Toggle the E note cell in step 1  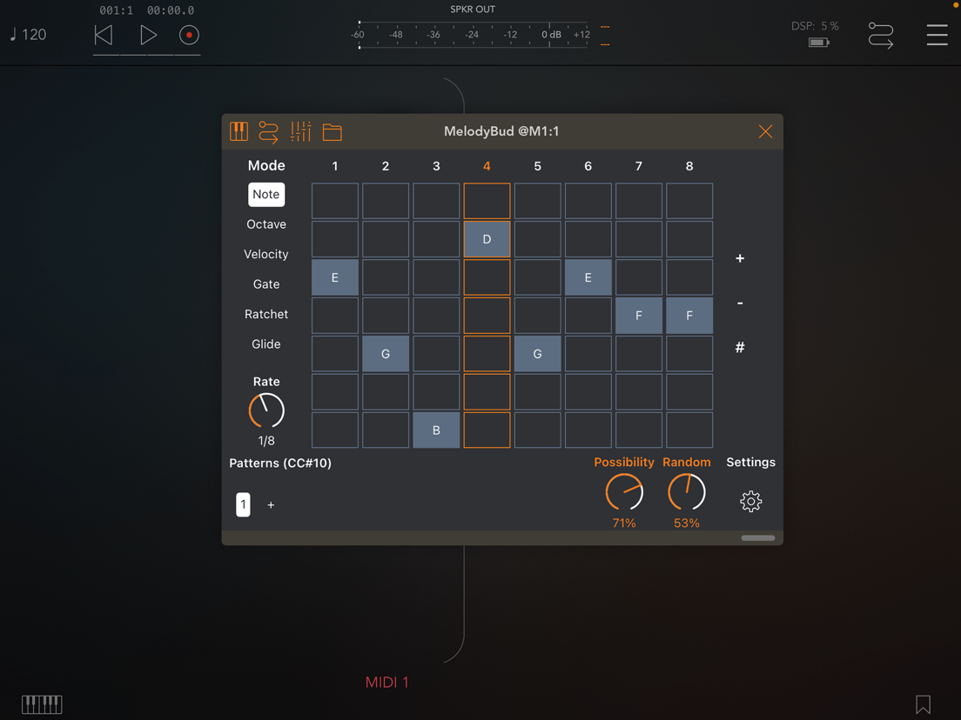[334, 277]
